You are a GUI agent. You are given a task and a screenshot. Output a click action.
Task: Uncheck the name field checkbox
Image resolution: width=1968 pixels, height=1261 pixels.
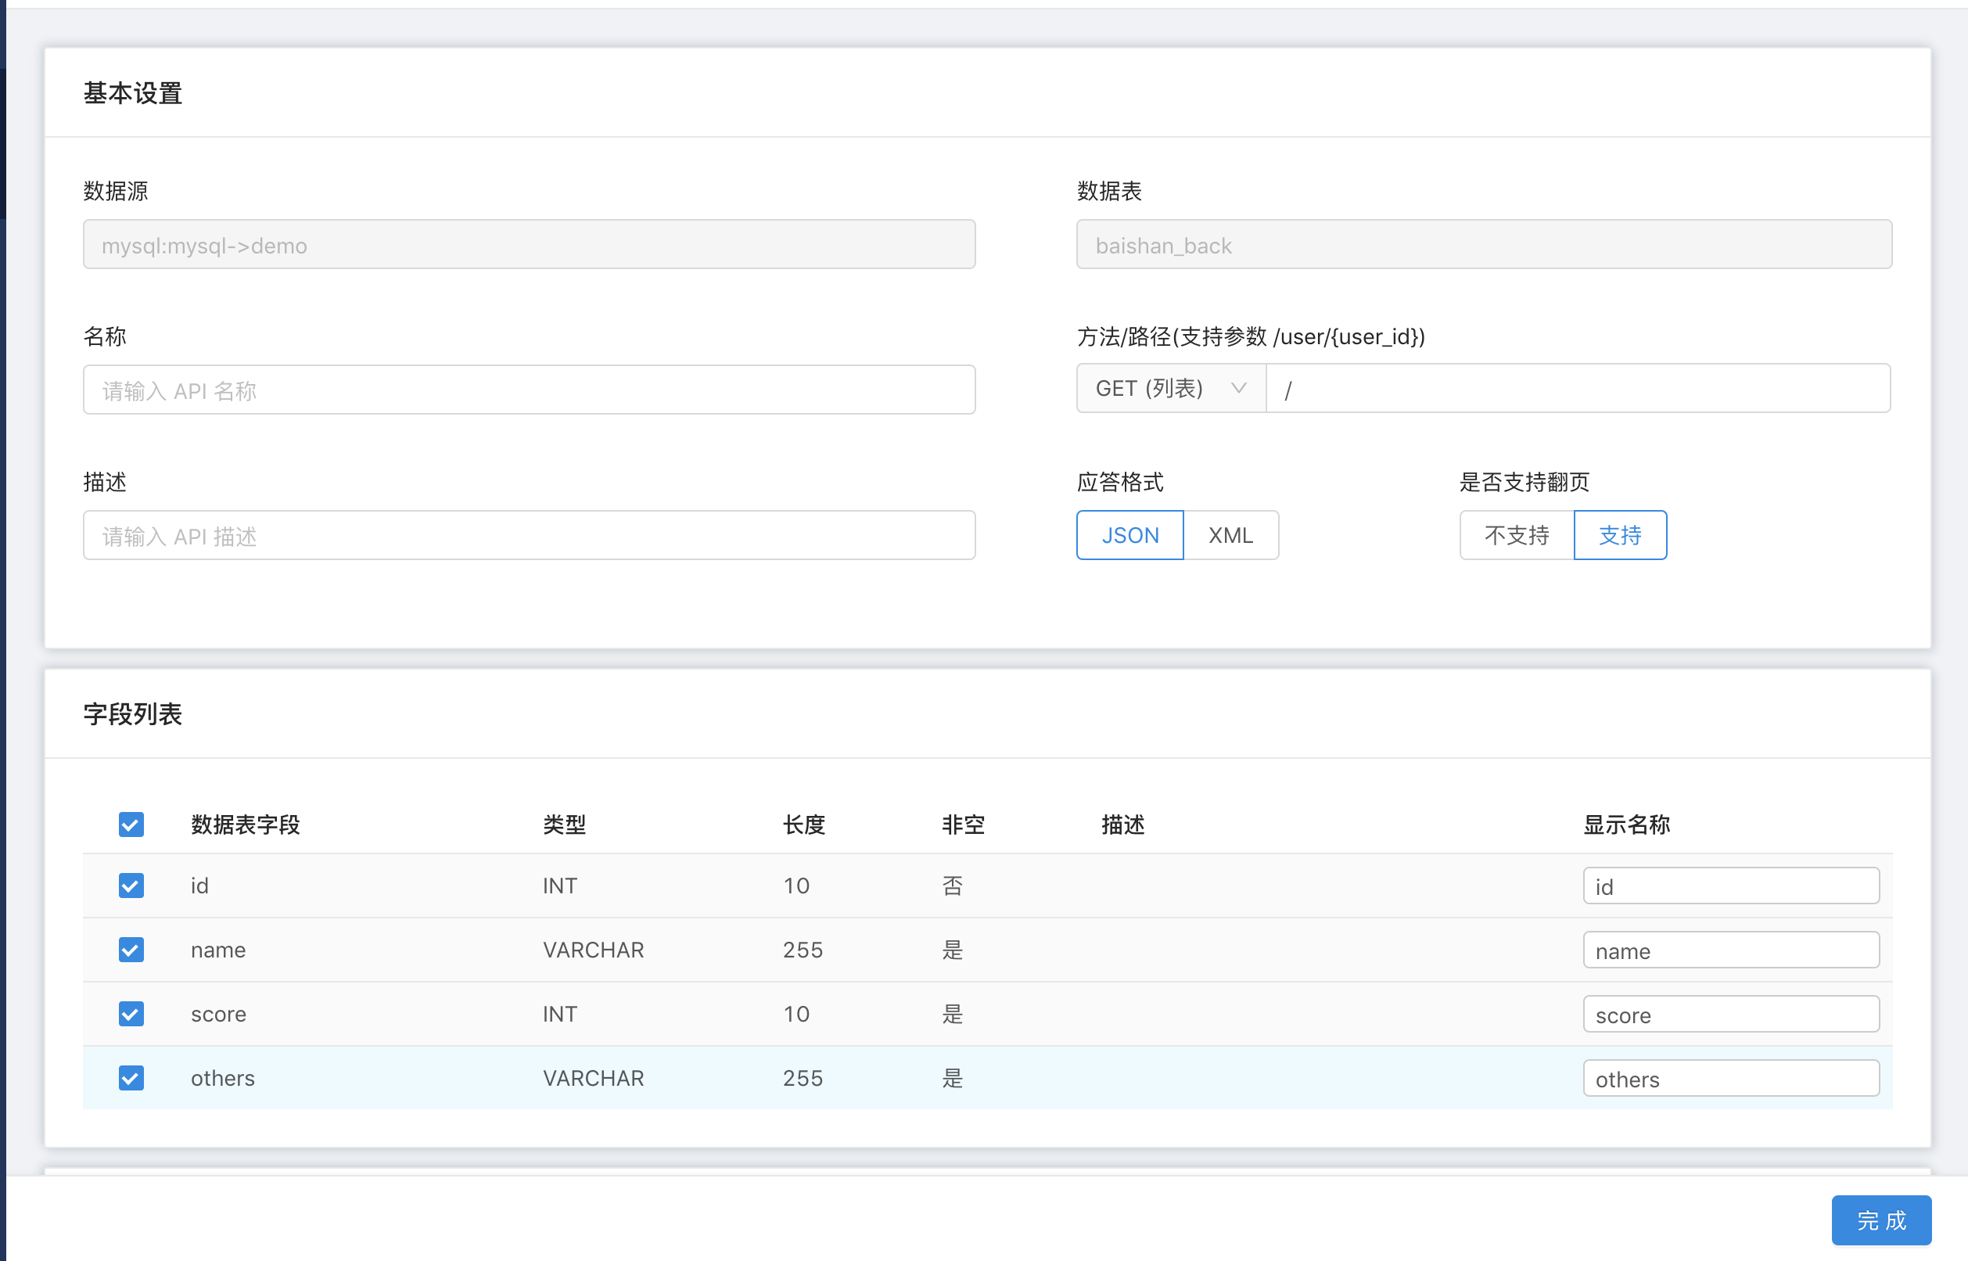click(x=131, y=950)
